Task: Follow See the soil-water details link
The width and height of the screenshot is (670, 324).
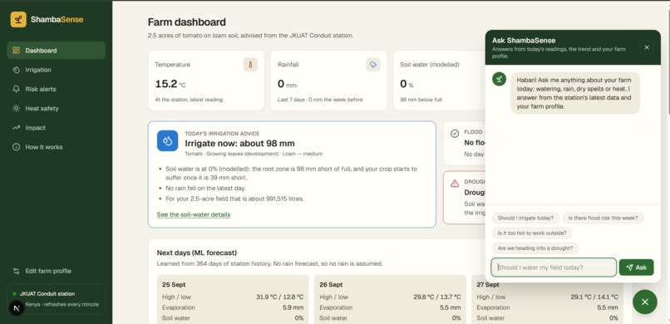Action: (x=194, y=214)
